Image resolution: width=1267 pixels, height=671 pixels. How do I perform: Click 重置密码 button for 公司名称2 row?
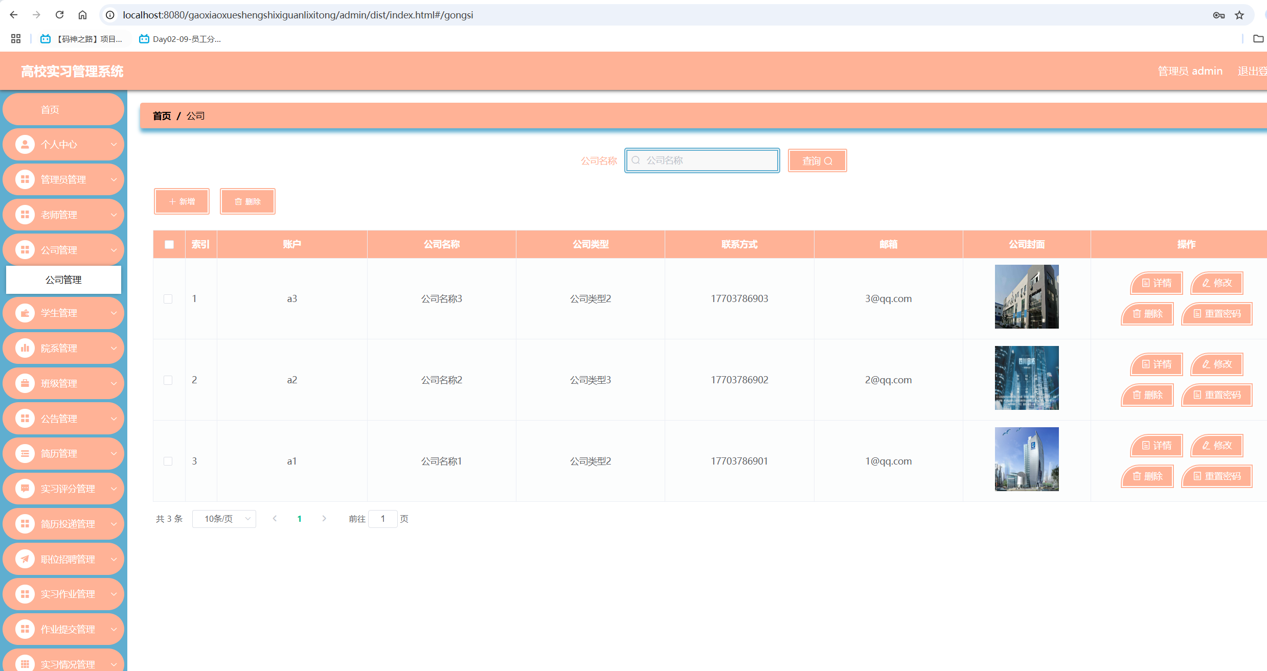1217,395
